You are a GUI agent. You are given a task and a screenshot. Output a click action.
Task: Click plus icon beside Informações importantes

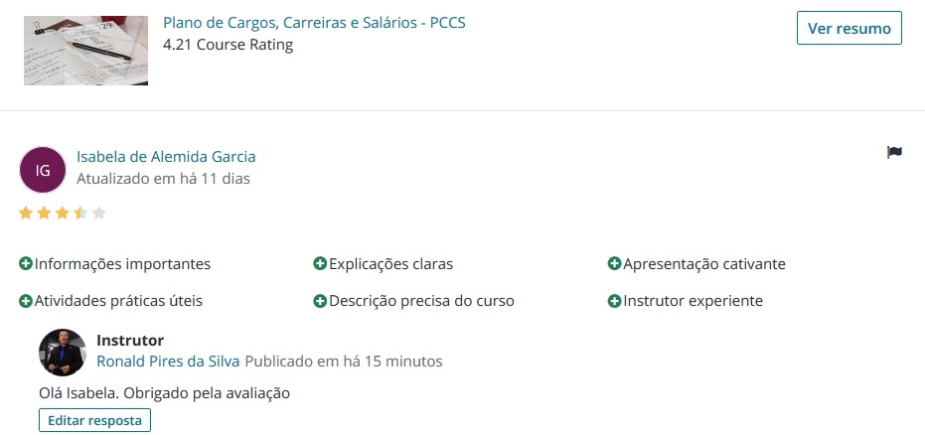pos(26,263)
